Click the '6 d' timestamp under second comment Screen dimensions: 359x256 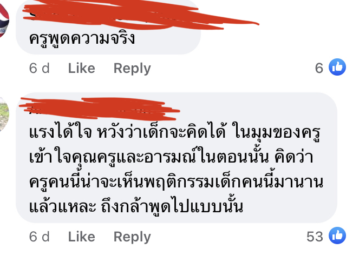coord(39,237)
